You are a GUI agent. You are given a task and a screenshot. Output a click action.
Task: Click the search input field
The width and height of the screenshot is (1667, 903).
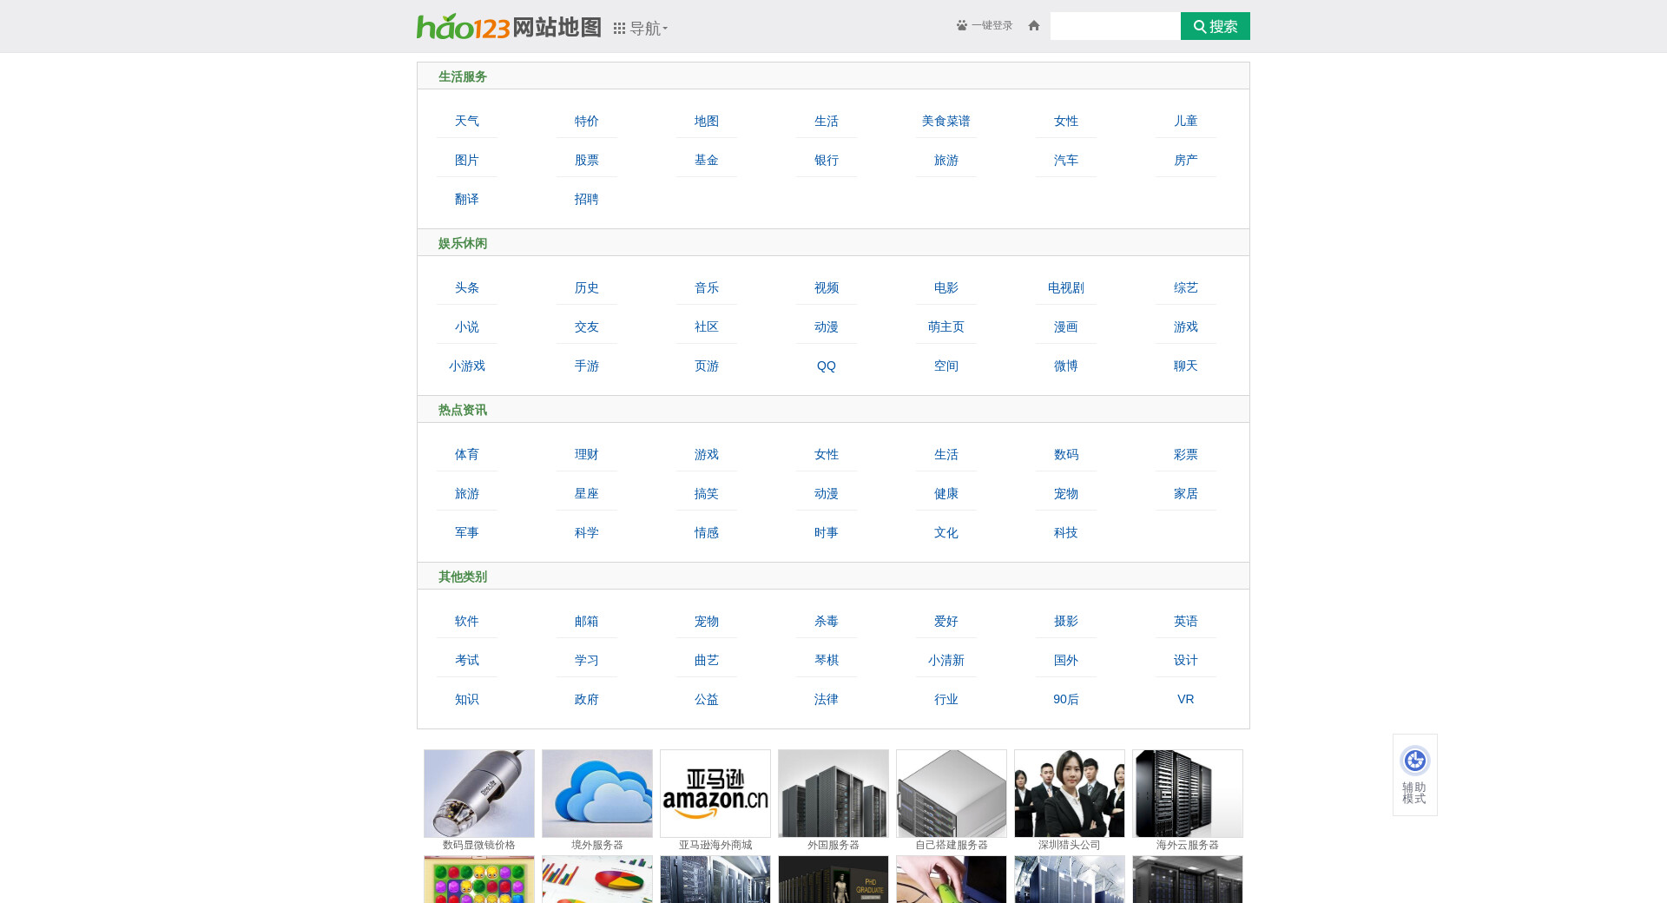point(1115,26)
